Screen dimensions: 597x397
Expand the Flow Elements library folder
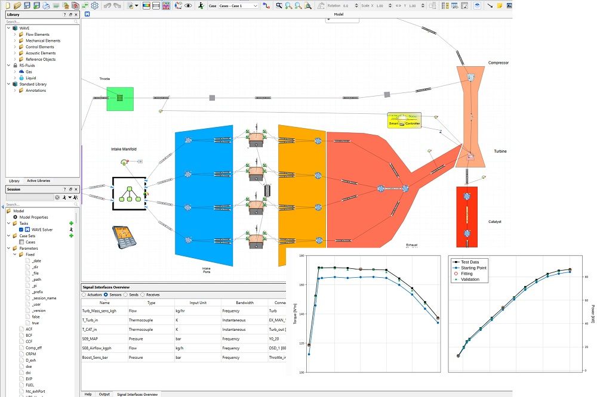14,35
